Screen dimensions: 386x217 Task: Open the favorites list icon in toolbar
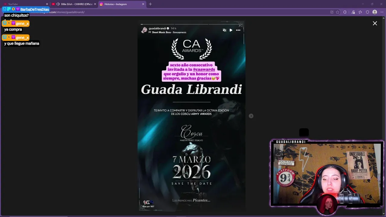[x=360, y=12]
